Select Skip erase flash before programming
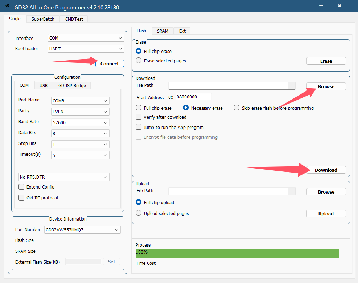 click(236, 108)
